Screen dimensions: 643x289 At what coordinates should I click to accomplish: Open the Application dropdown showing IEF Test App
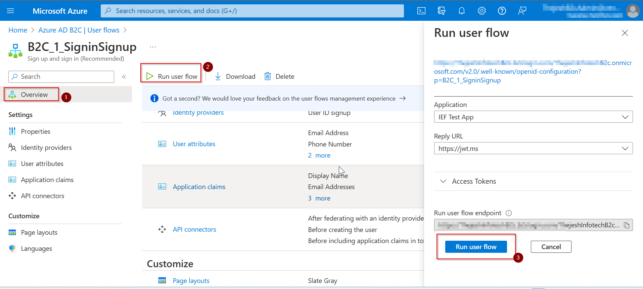tap(533, 117)
